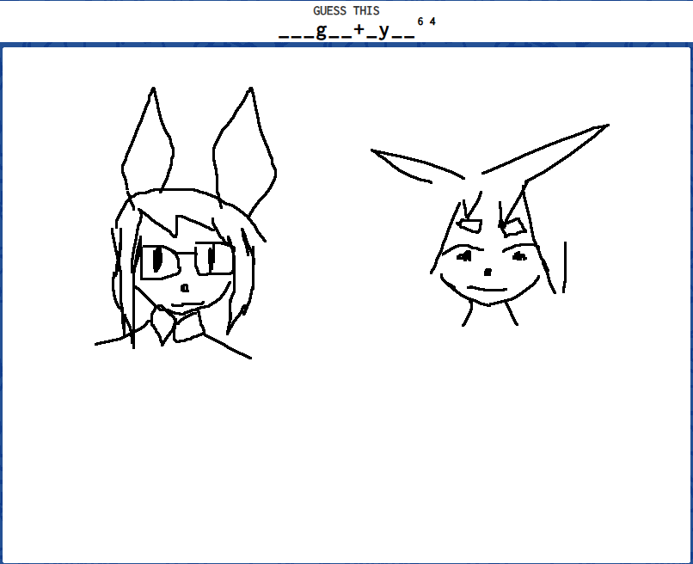693x564 pixels.
Task: Click the glasses character's small nose
Action: (x=185, y=287)
